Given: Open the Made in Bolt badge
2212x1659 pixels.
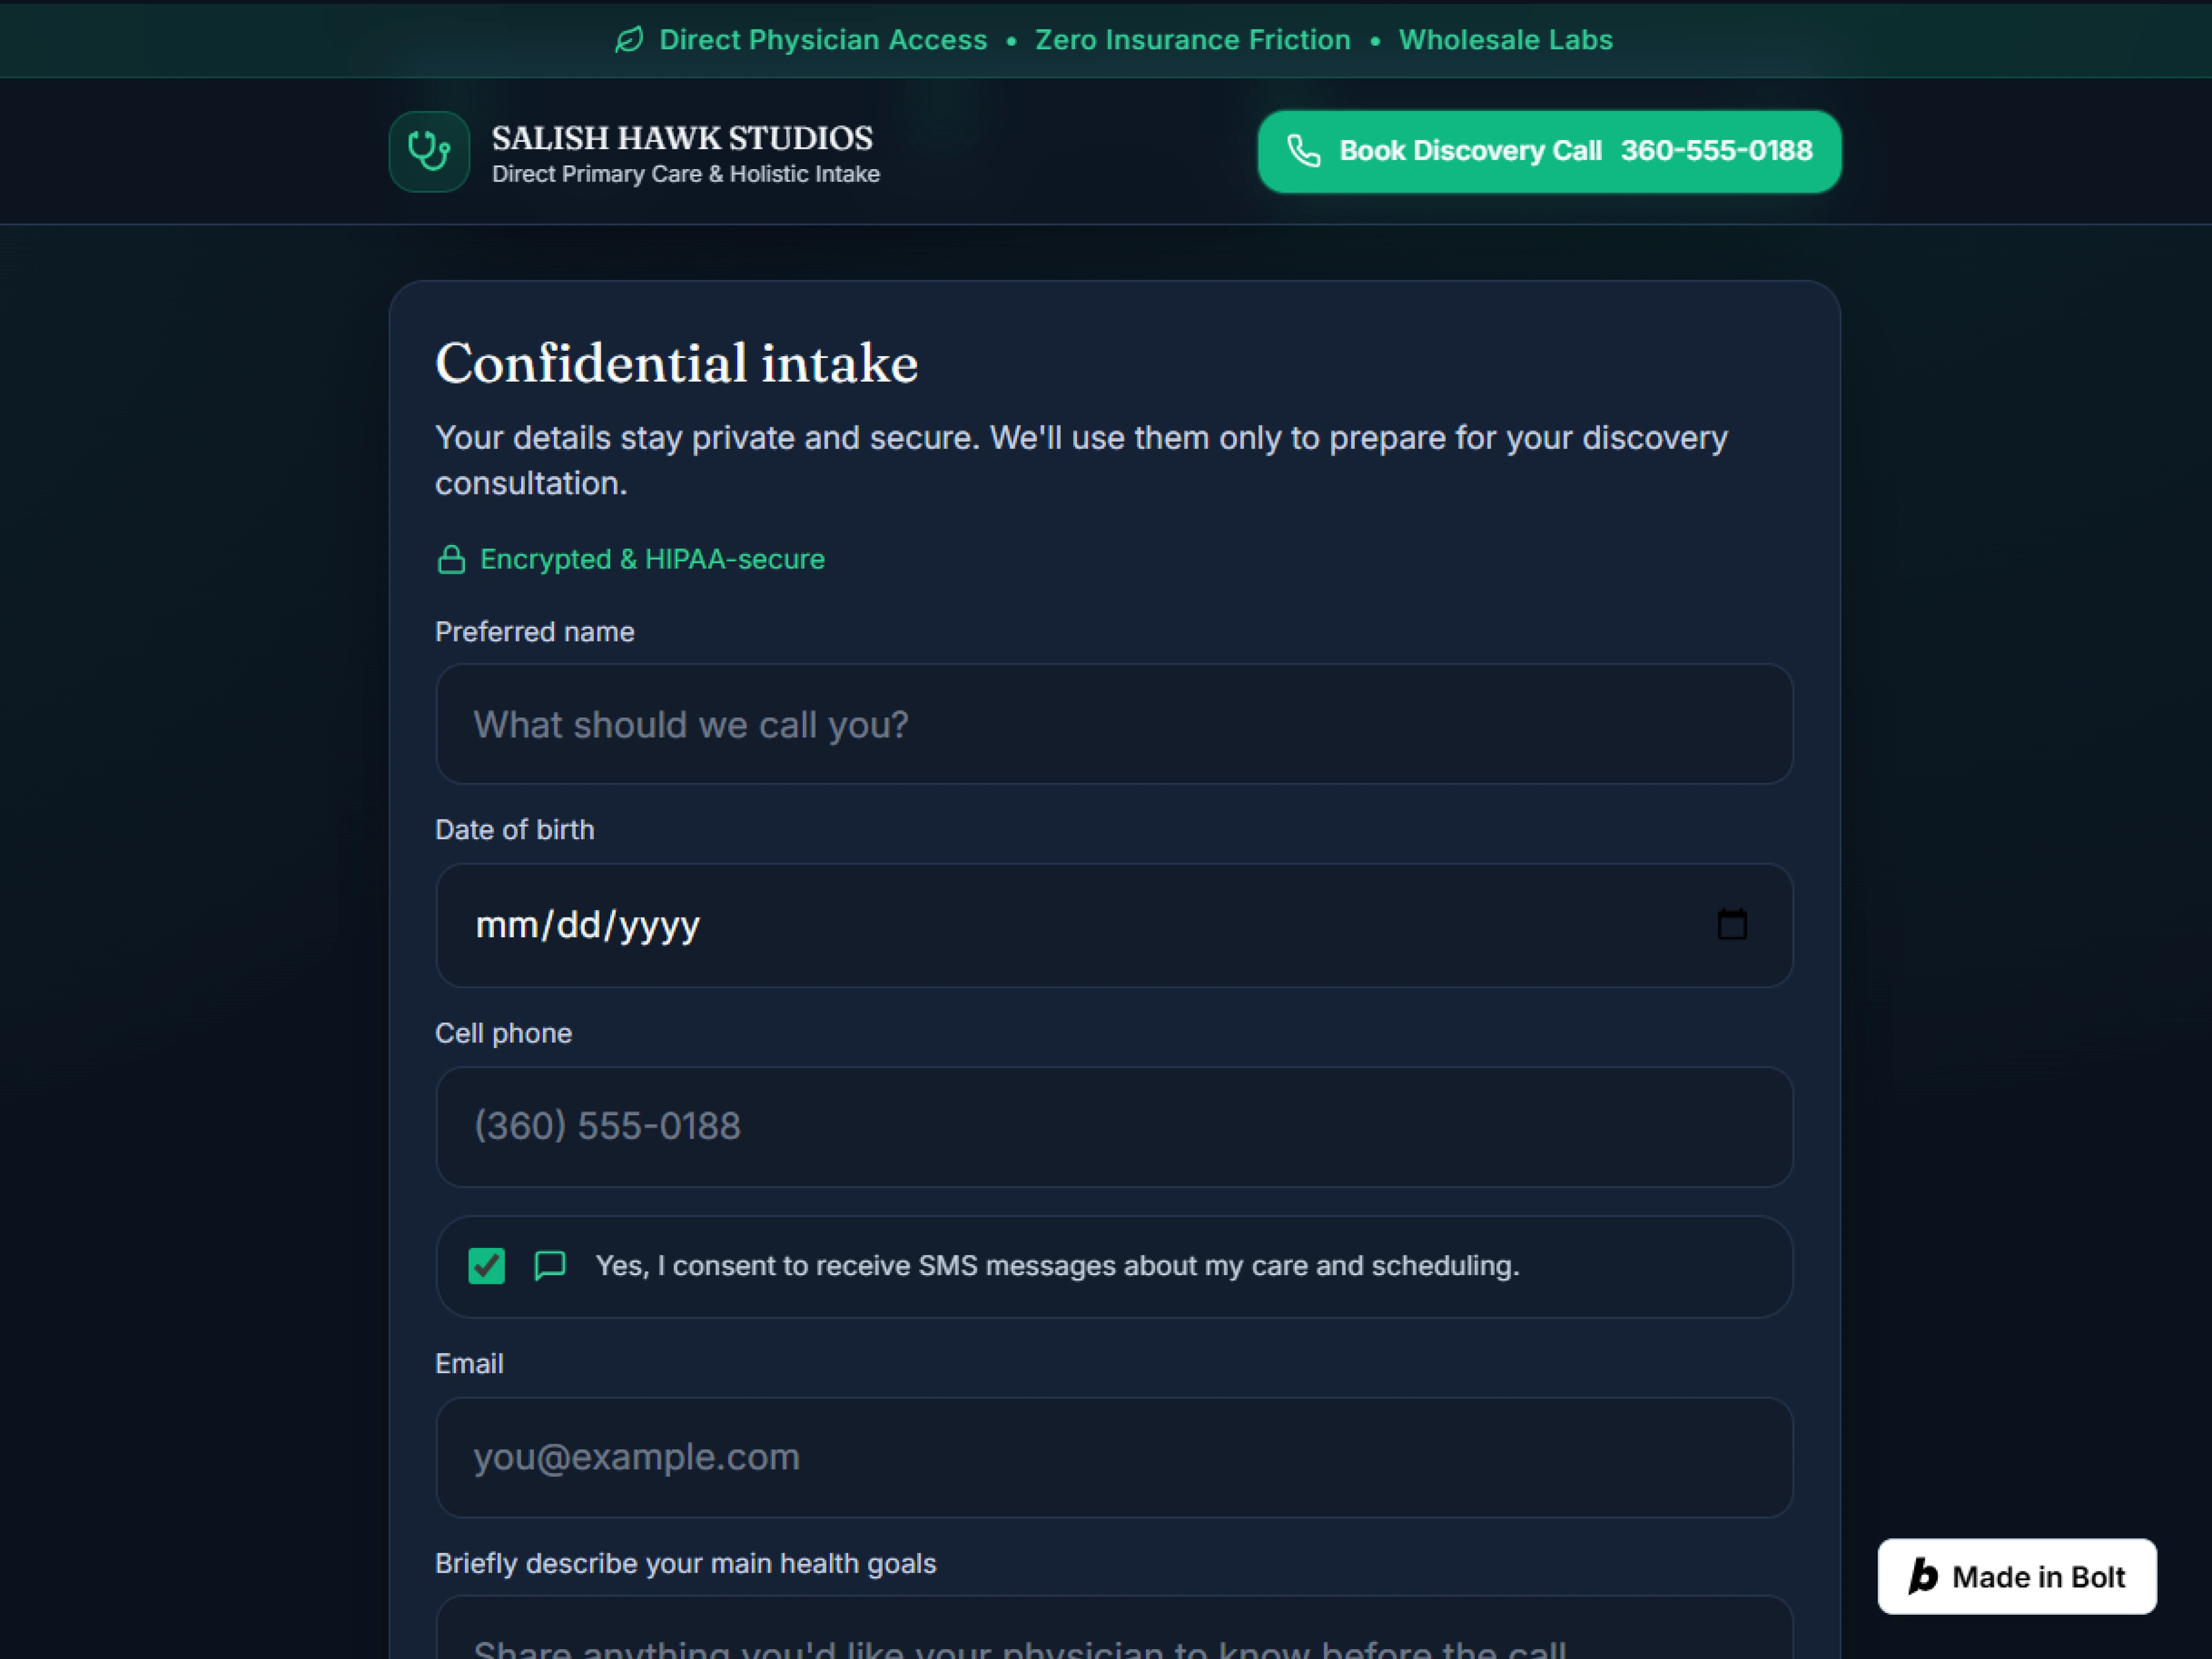Looking at the screenshot, I should click(x=2017, y=1577).
